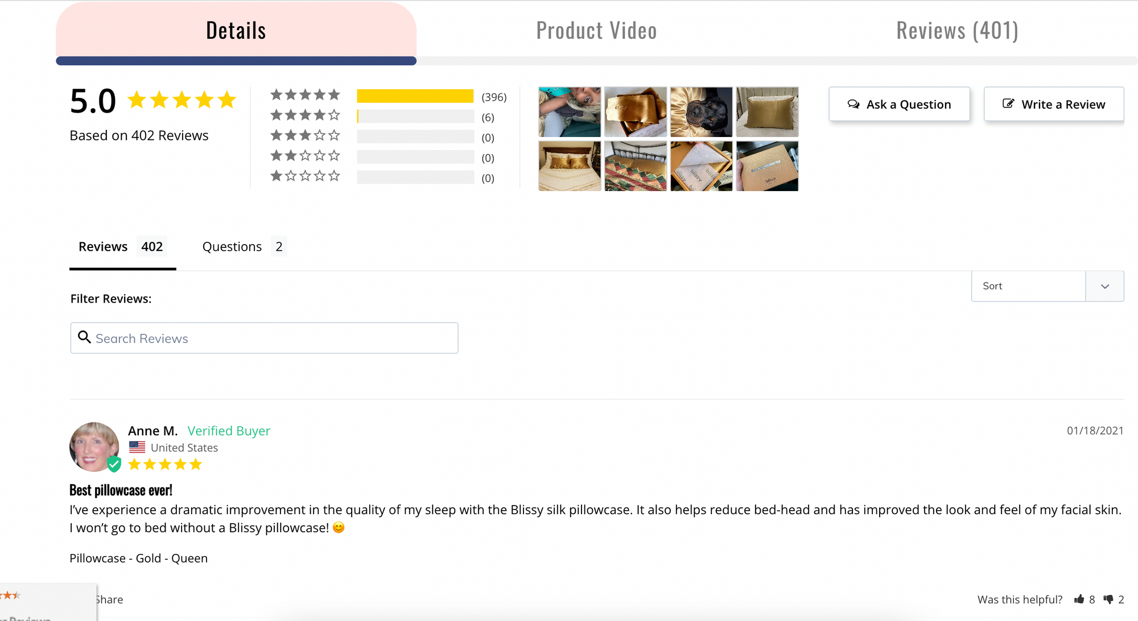Click the verified buyer checkmark icon

[113, 466]
